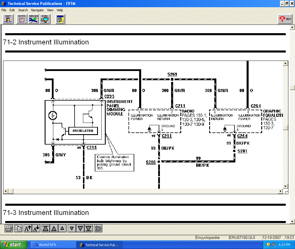The width and height of the screenshot is (295, 249).
Task: Jump to top with barred up-triangle button
Action: pos(45,229)
